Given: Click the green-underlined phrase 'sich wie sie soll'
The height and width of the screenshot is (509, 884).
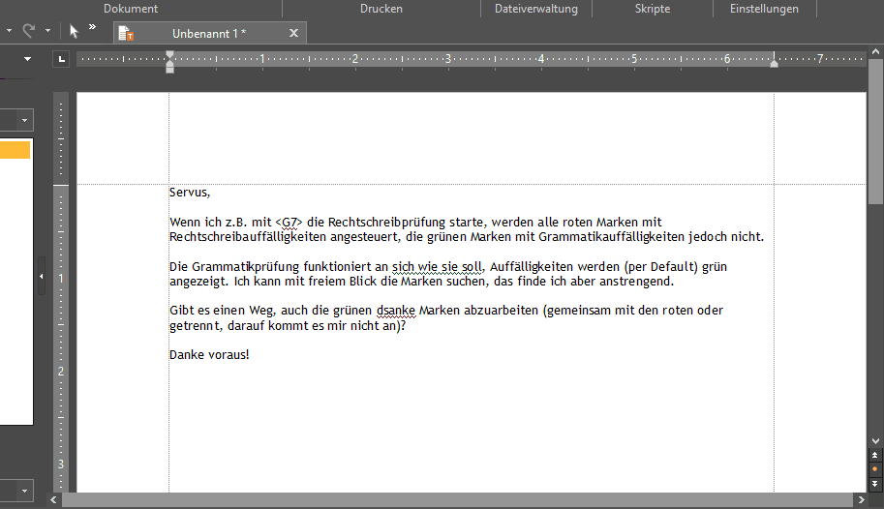Looking at the screenshot, I should click(437, 267).
